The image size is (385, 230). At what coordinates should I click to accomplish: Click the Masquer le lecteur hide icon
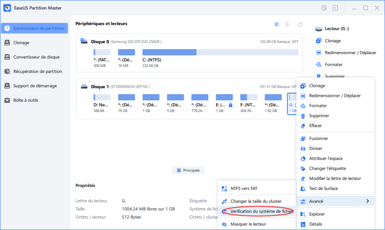(x=224, y=224)
